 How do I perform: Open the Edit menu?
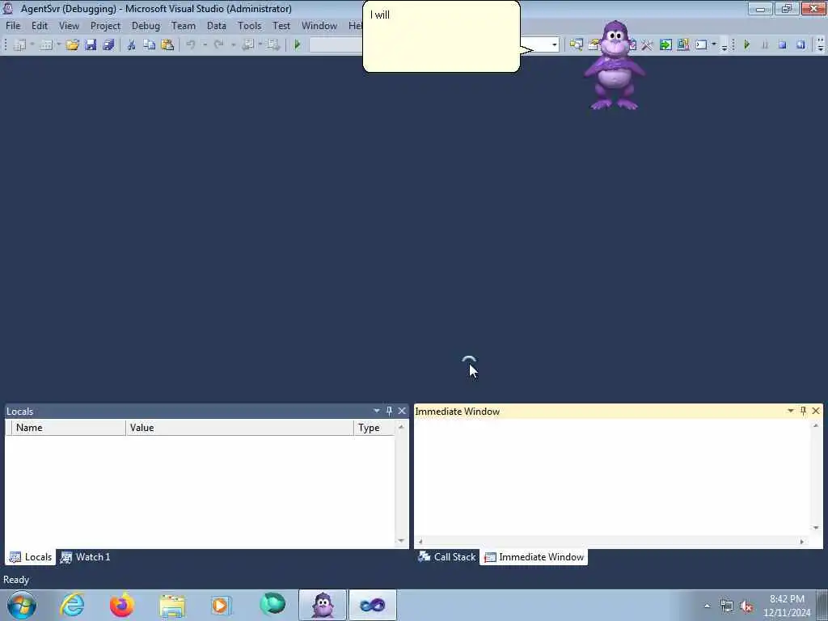pyautogui.click(x=40, y=25)
